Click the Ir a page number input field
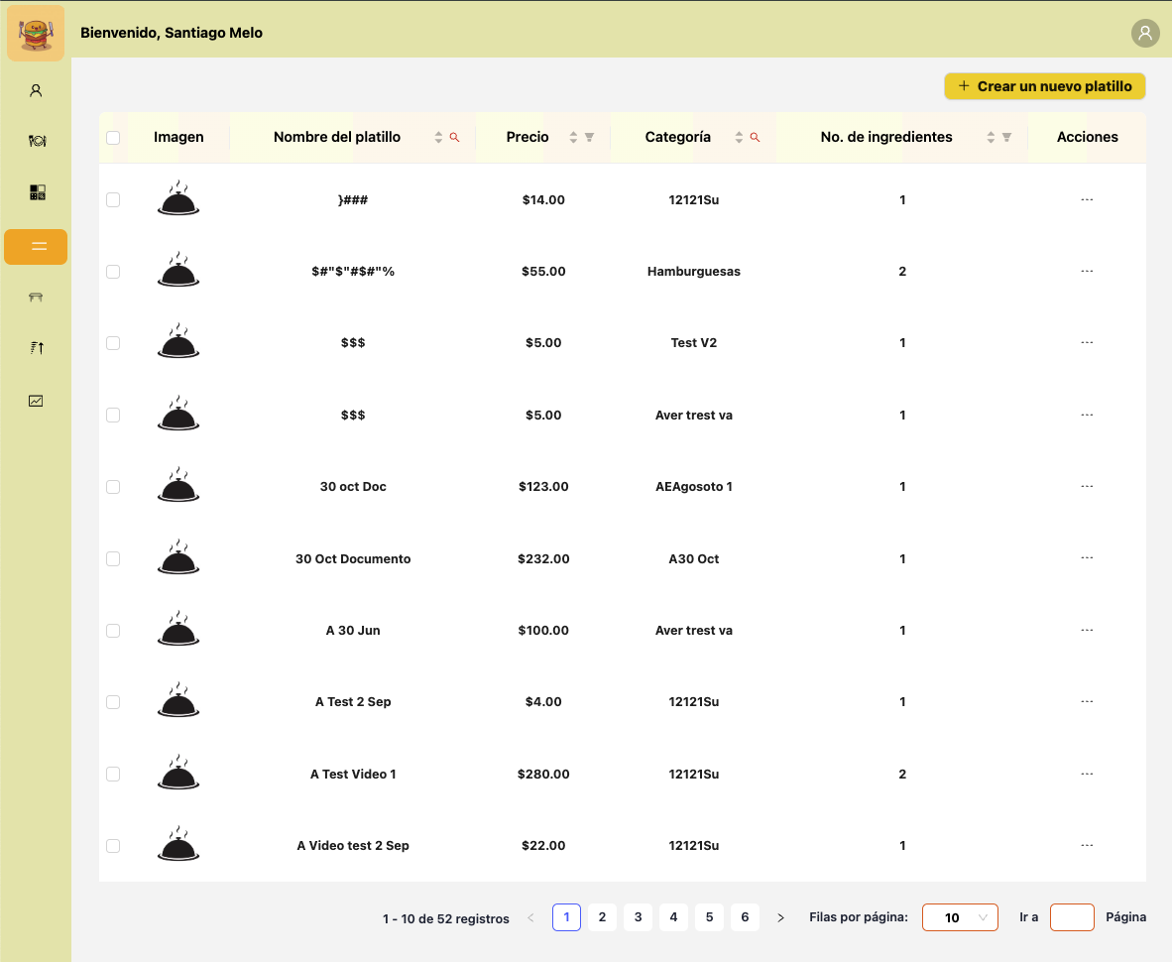 pyautogui.click(x=1071, y=917)
